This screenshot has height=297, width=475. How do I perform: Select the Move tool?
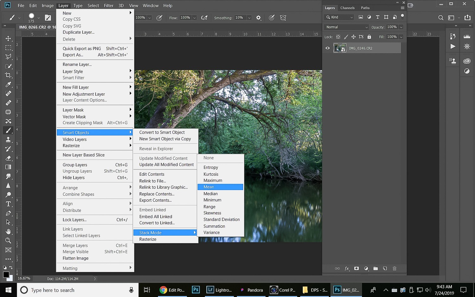[x=9, y=38]
